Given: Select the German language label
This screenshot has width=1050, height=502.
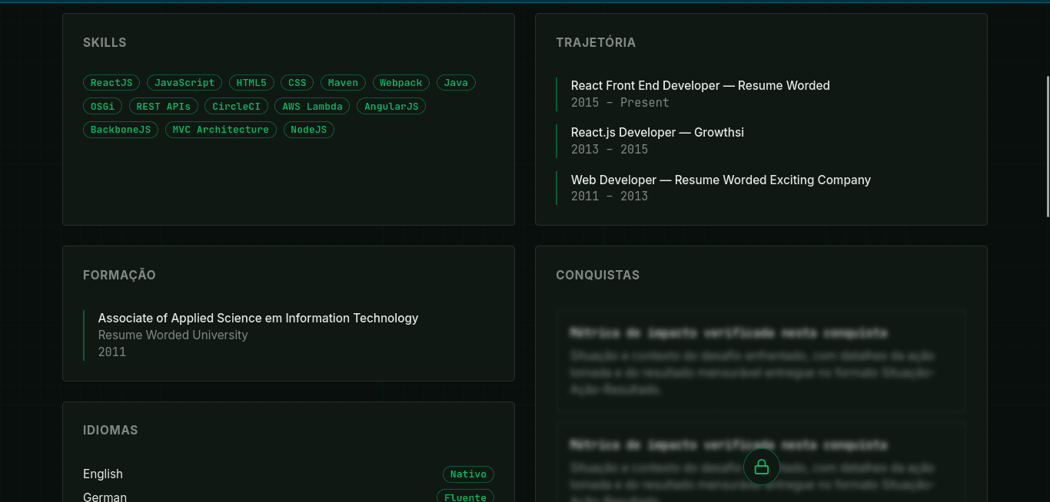Looking at the screenshot, I should [105, 497].
